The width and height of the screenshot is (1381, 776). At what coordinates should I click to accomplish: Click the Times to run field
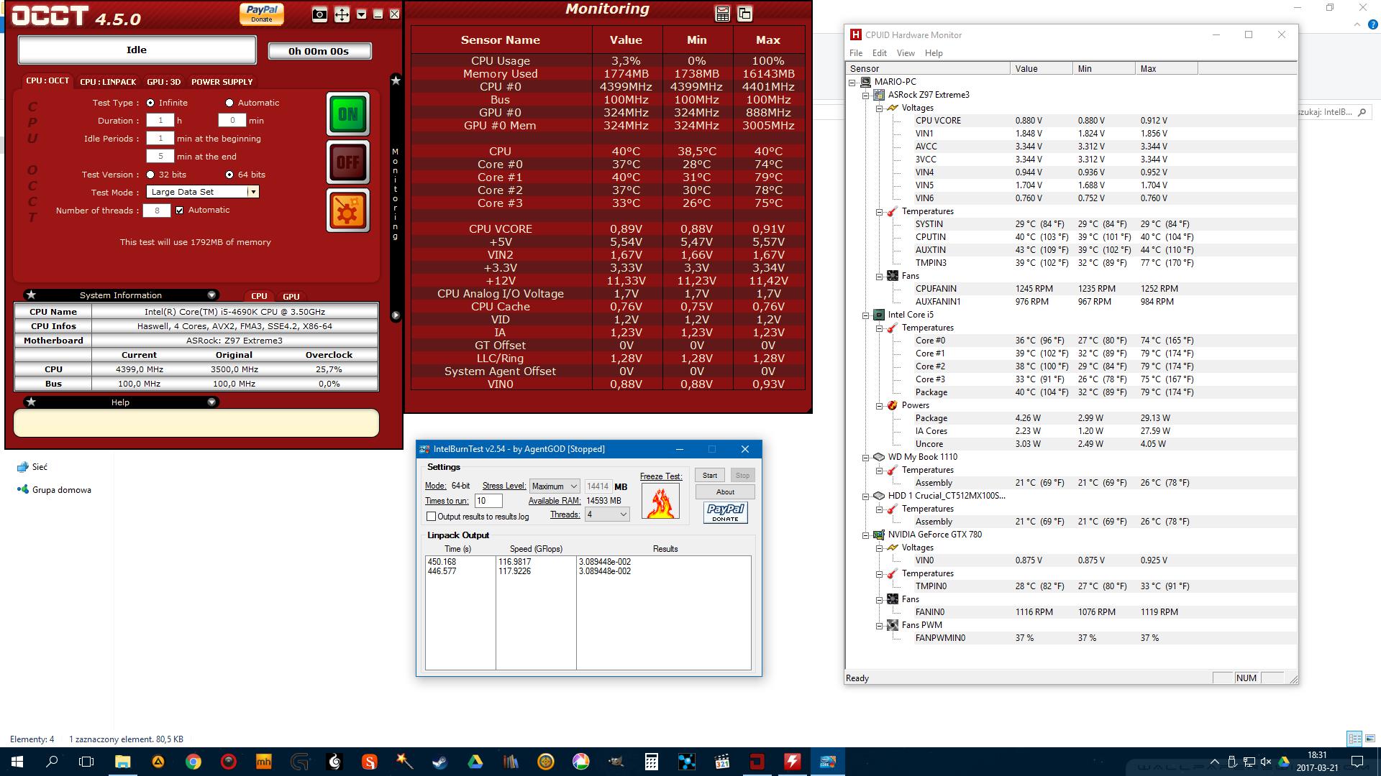click(x=488, y=501)
